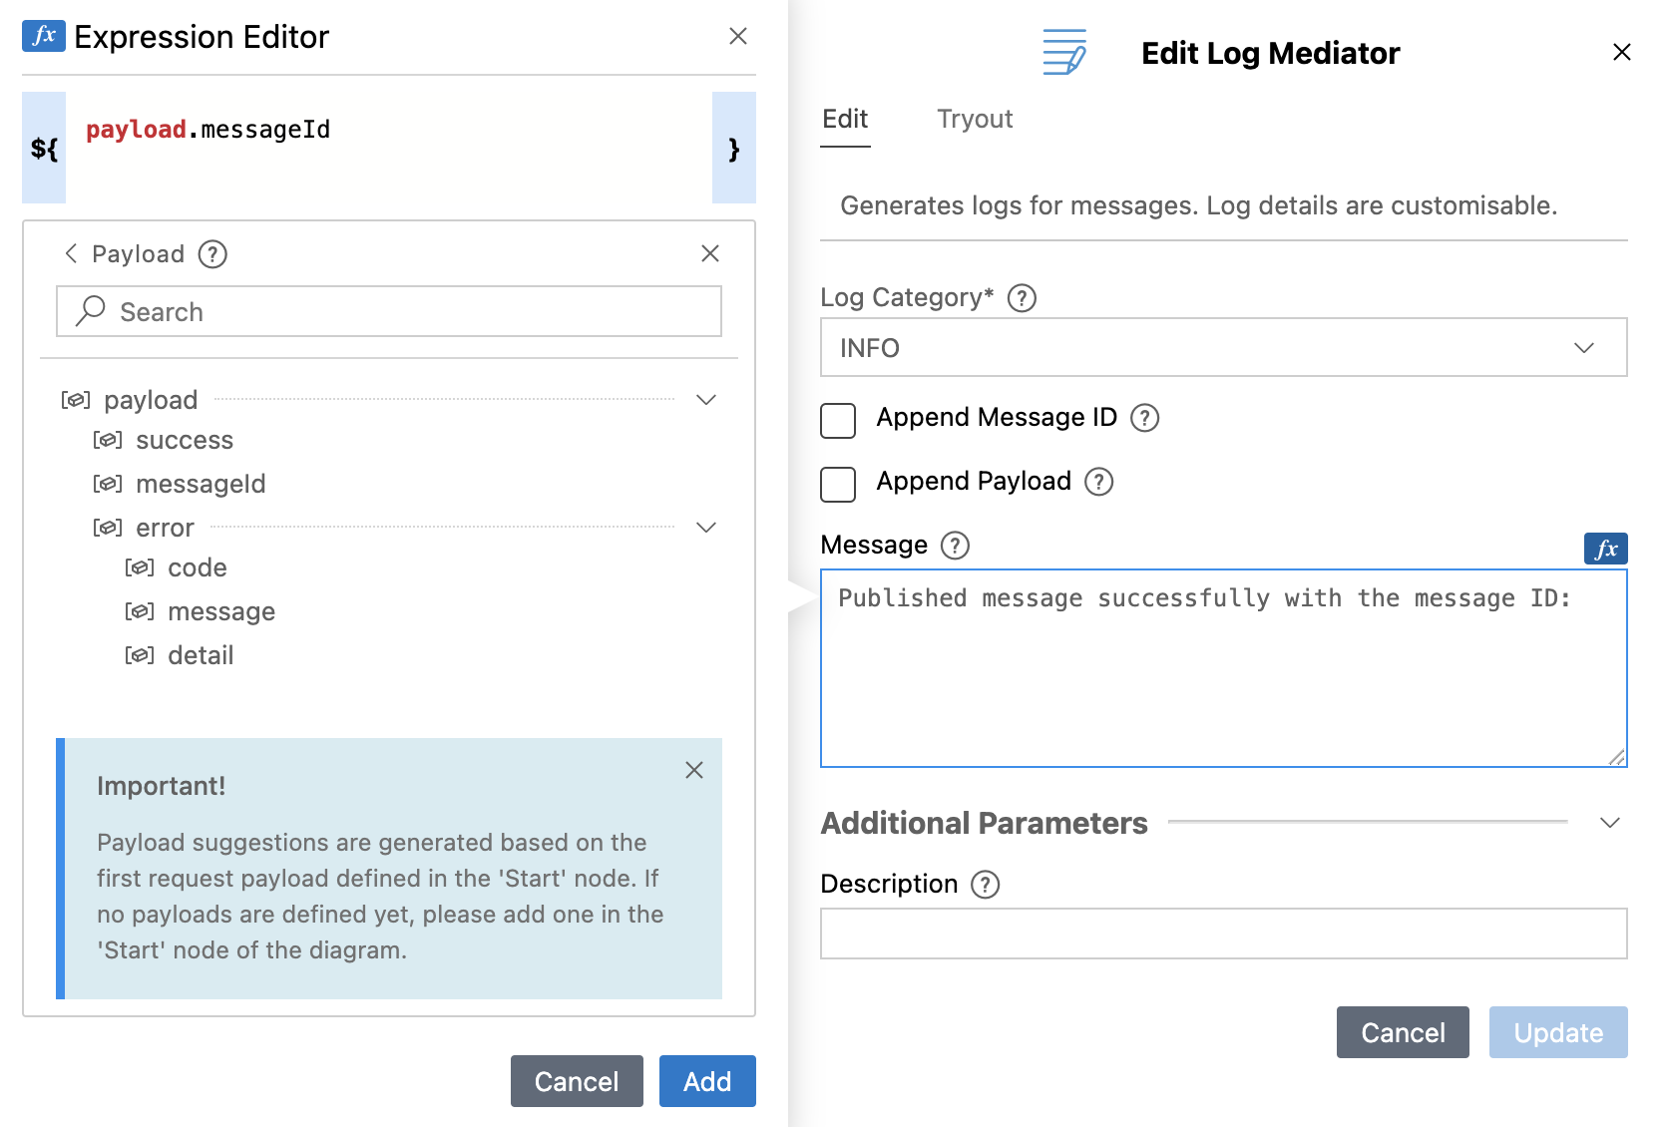
Task: Cancel the Edit Log Mediator form
Action: click(1403, 1032)
